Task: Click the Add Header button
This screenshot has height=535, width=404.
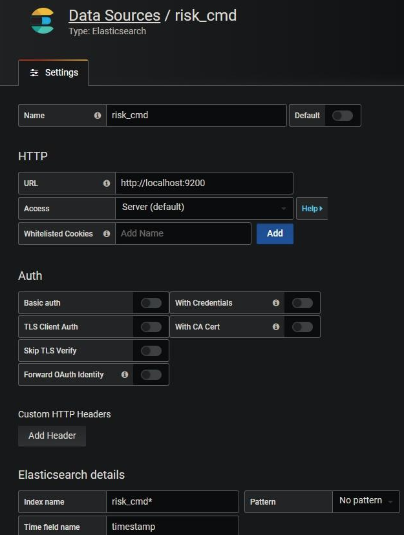Action: (52, 436)
